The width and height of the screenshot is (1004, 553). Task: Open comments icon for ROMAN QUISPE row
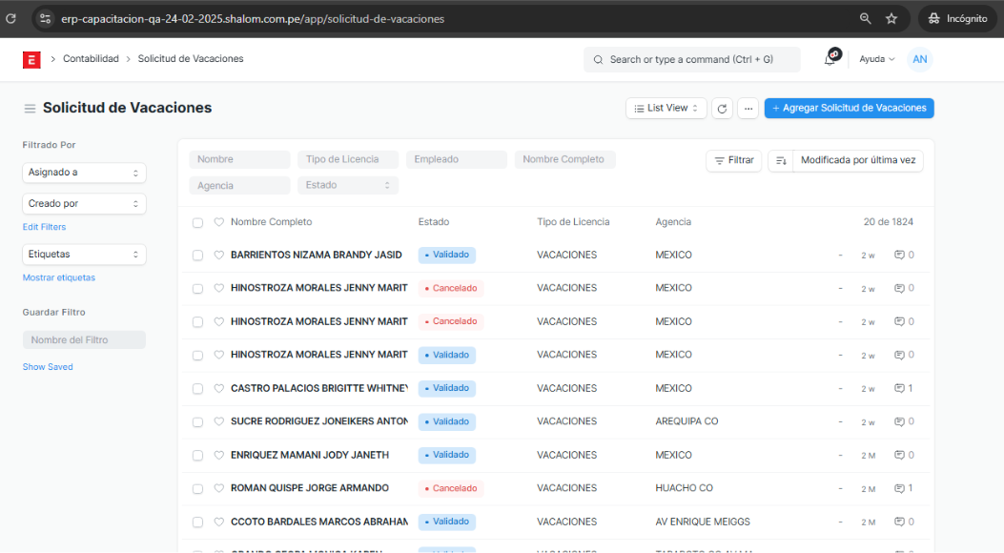coord(899,488)
